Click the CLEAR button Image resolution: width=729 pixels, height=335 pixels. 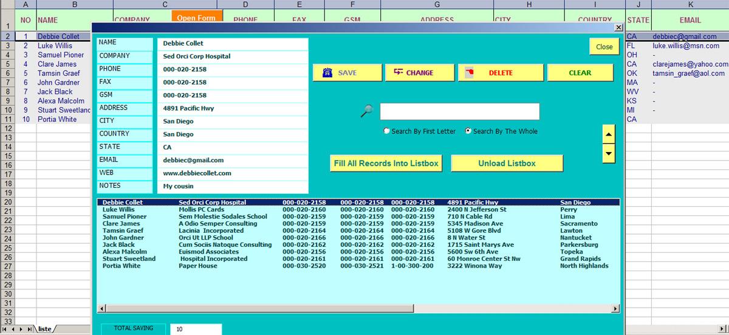(579, 73)
